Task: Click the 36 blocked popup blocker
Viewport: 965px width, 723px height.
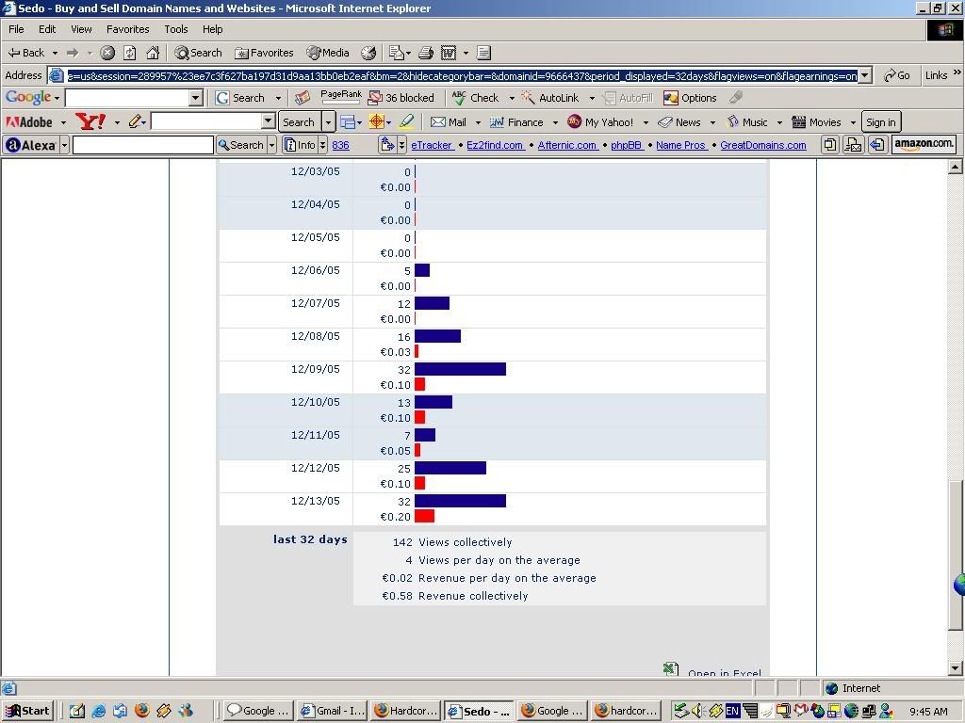Action: tap(401, 98)
